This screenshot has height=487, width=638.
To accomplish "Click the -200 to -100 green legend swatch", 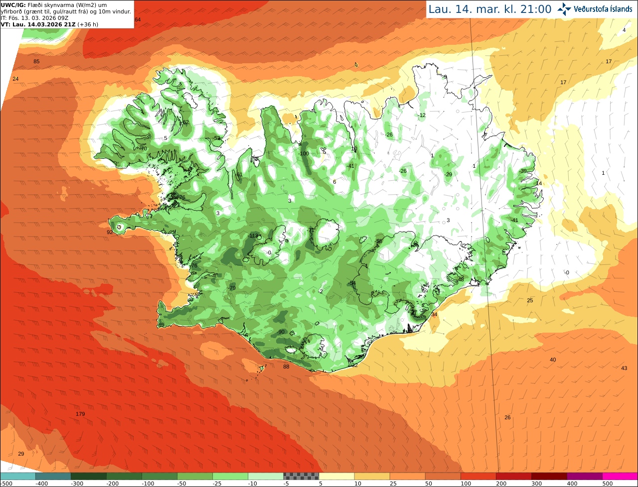I will click(124, 476).
